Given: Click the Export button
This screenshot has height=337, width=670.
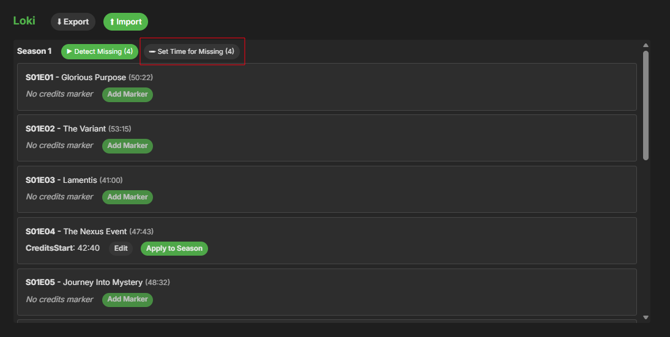Looking at the screenshot, I should [x=73, y=22].
